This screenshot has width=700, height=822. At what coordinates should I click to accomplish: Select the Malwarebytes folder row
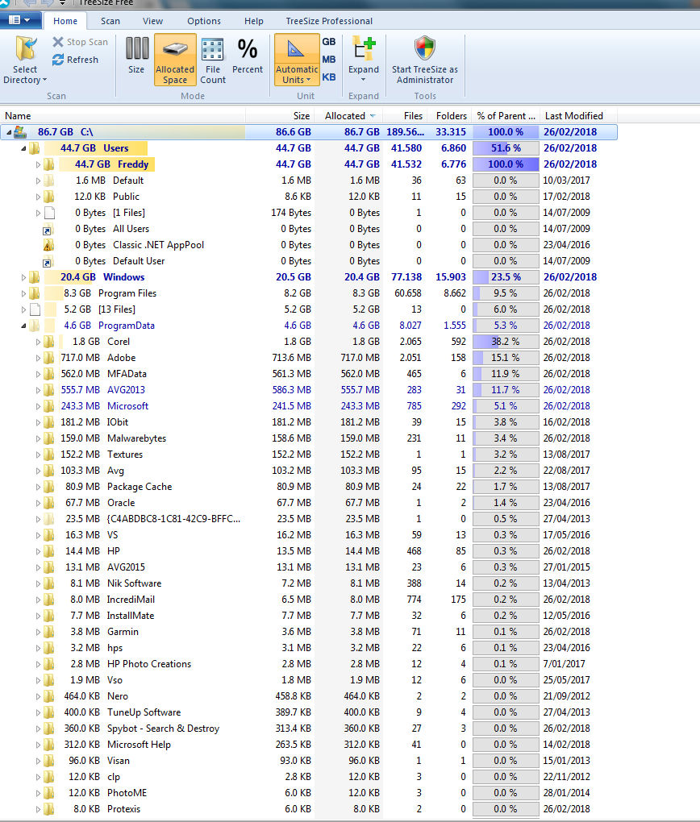click(136, 438)
